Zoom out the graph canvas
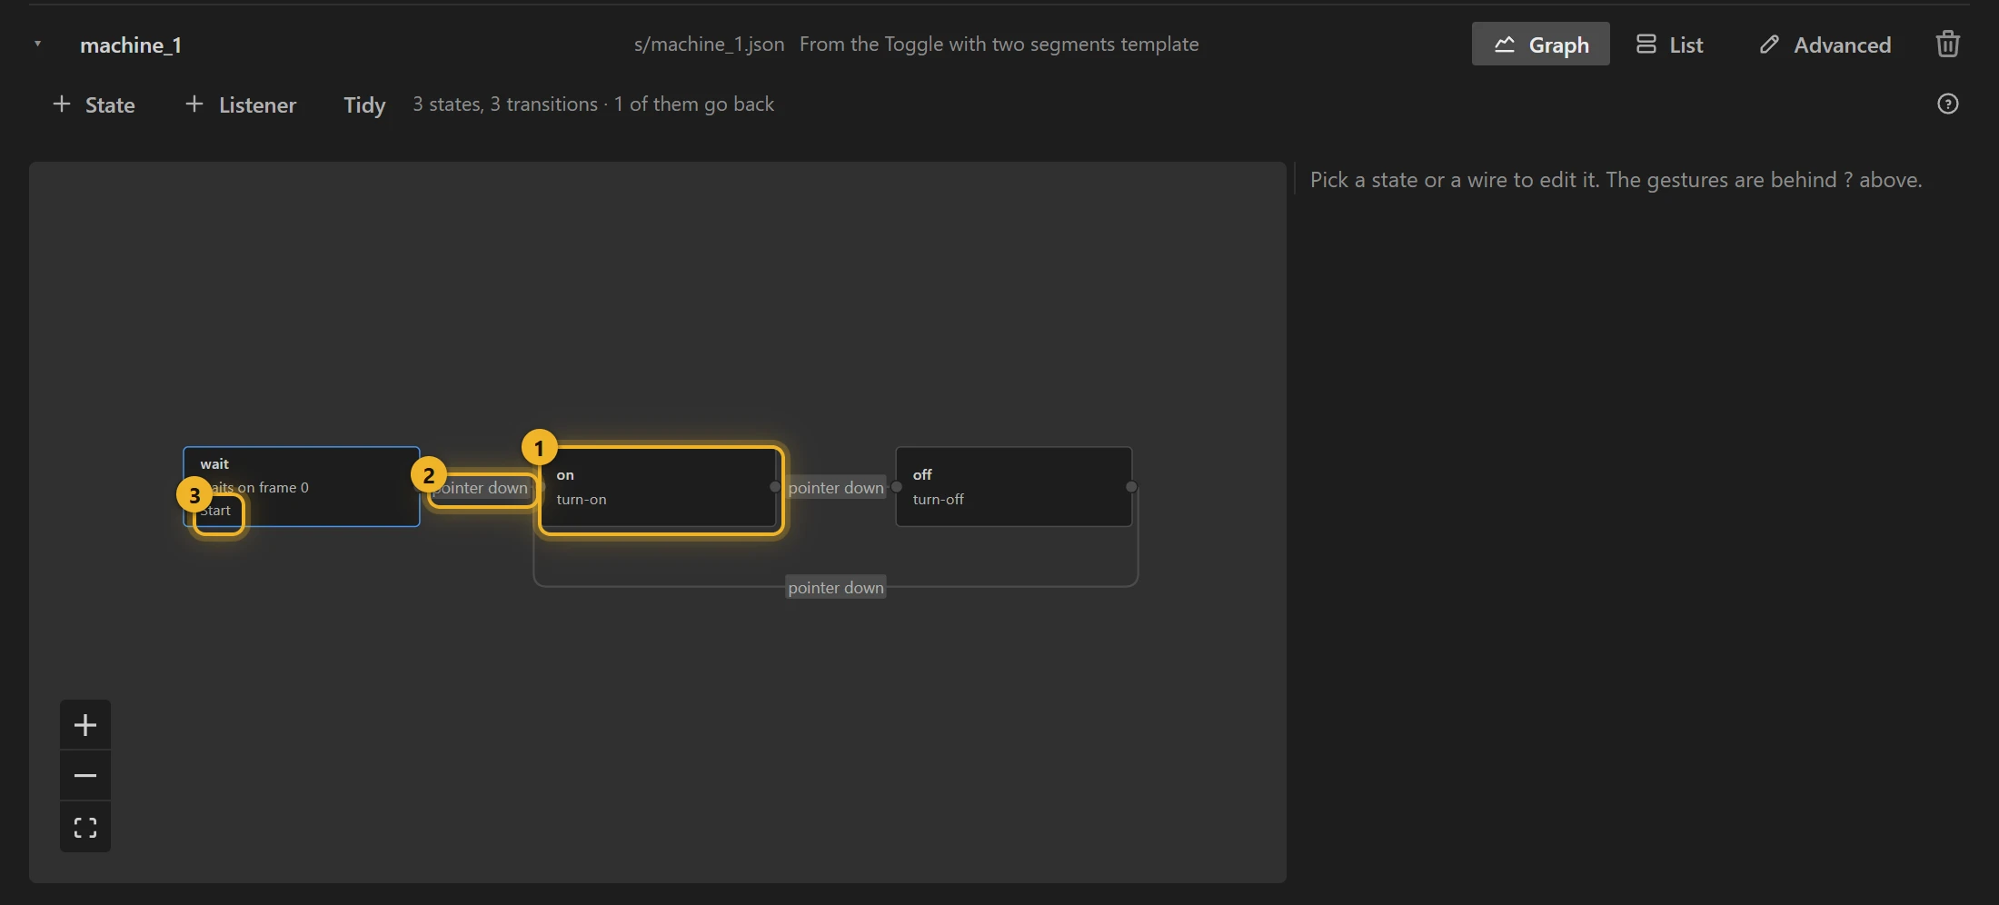Image resolution: width=1999 pixels, height=905 pixels. click(x=85, y=776)
